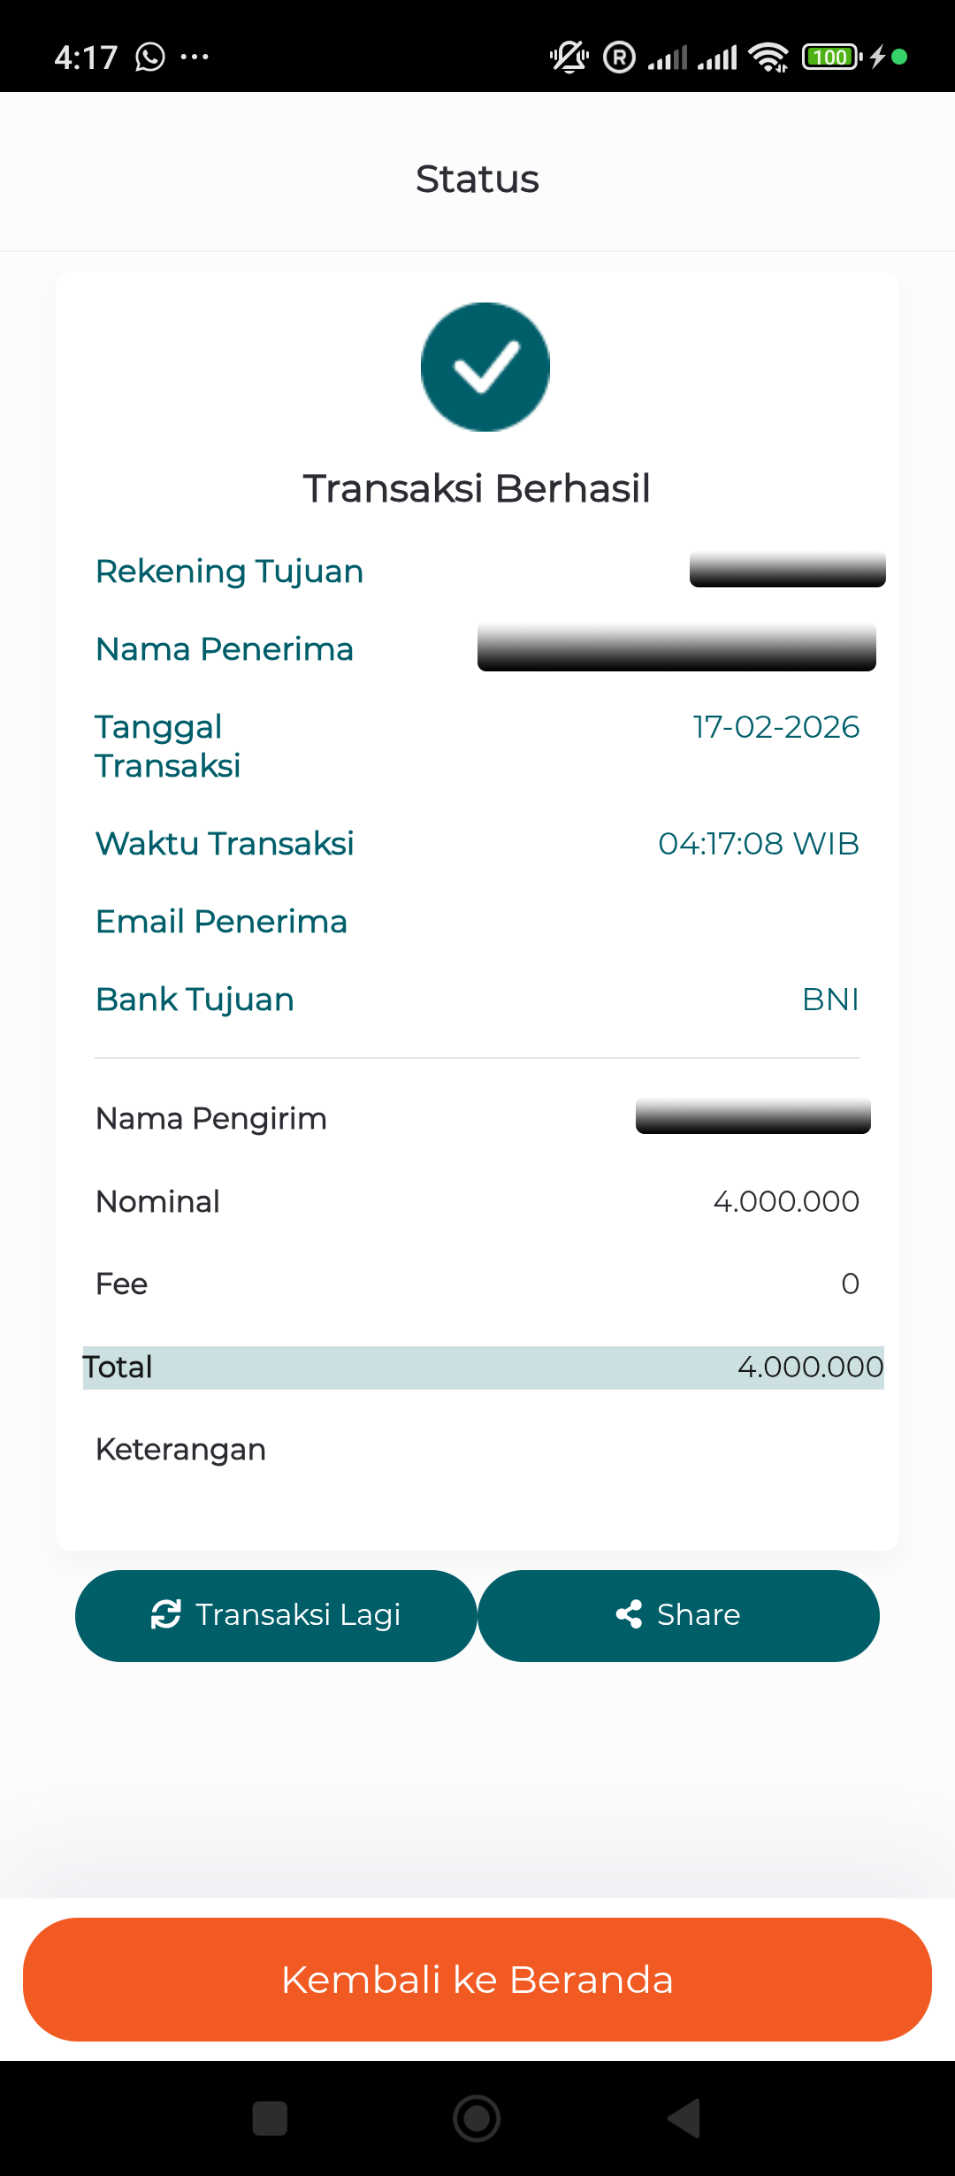Tap the green success checkmark icon
This screenshot has width=955, height=2176.
[x=485, y=367]
